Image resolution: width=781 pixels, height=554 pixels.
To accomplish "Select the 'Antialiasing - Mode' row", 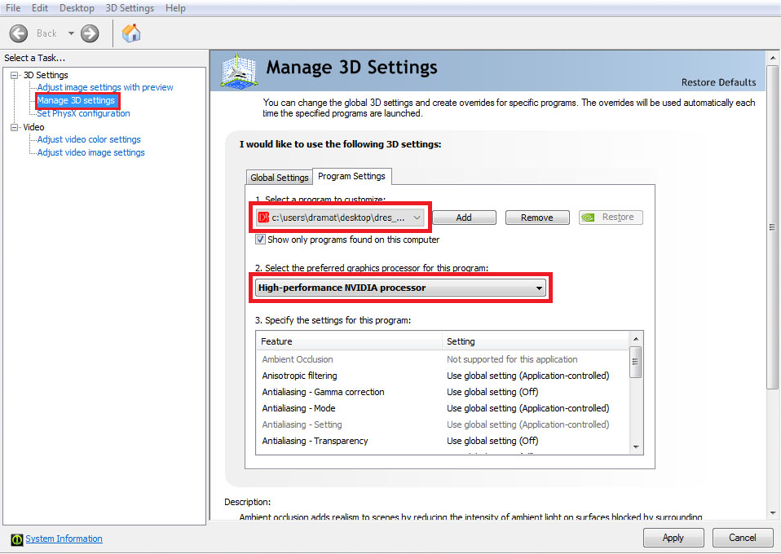I will click(443, 409).
